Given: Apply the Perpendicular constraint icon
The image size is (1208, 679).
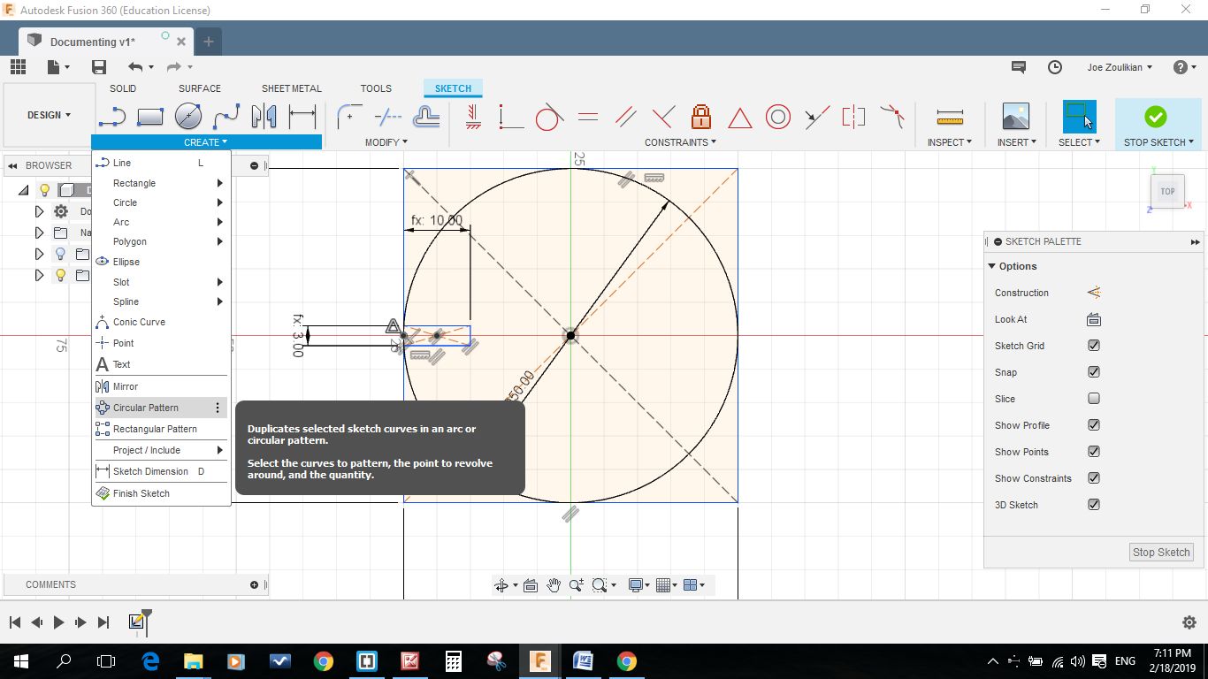Looking at the screenshot, I should point(663,116).
